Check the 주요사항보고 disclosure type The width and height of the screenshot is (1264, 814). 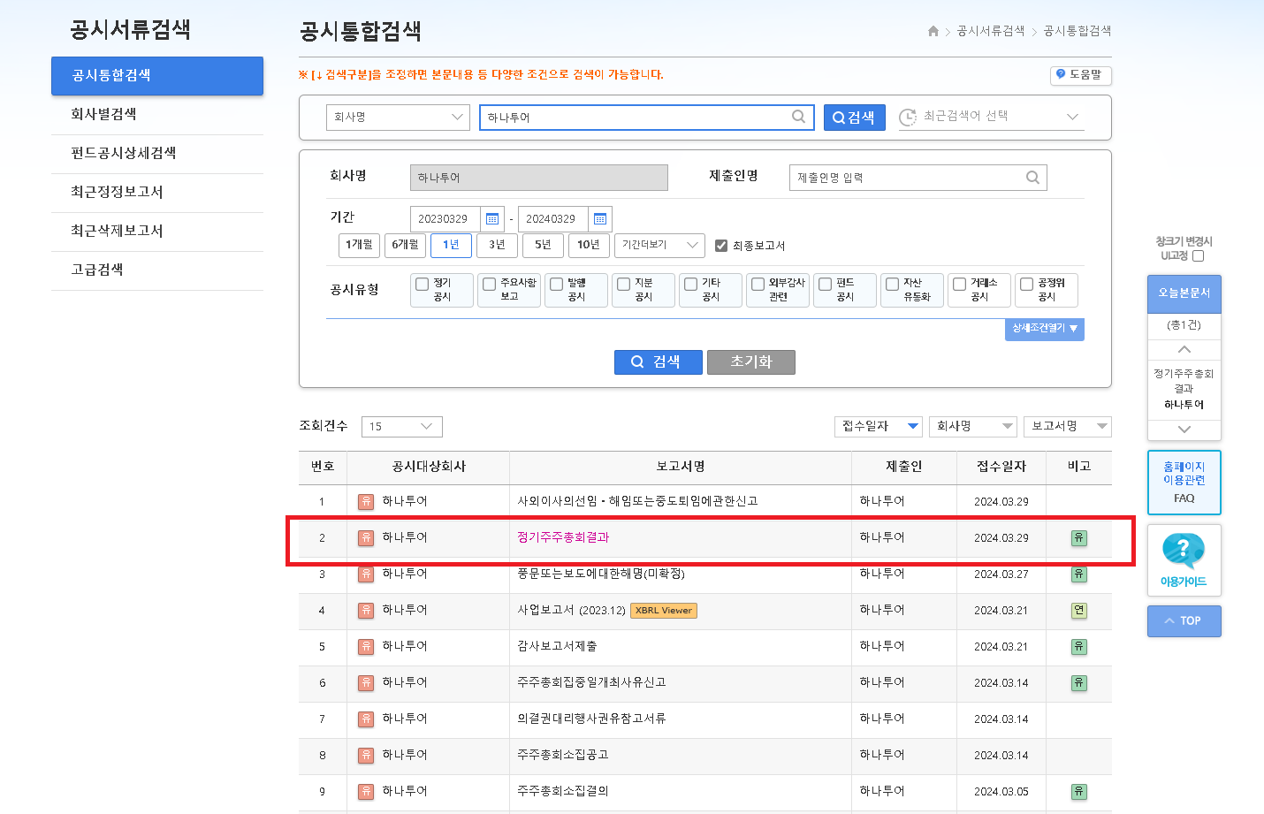[x=490, y=285]
